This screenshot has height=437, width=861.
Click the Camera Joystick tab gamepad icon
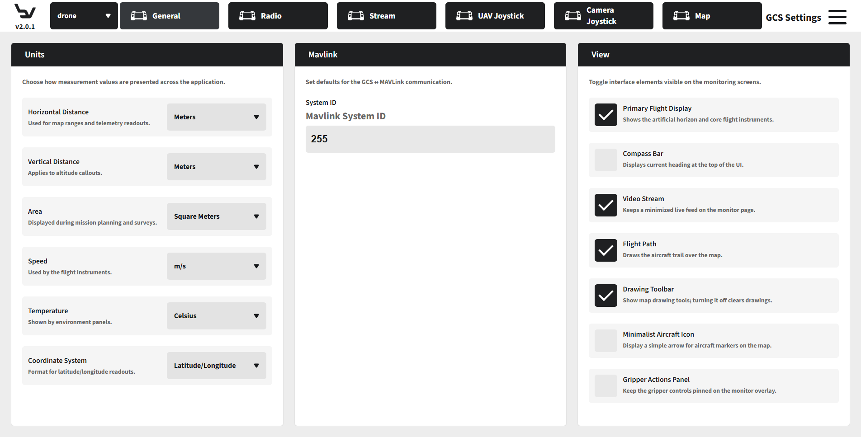pyautogui.click(x=572, y=15)
